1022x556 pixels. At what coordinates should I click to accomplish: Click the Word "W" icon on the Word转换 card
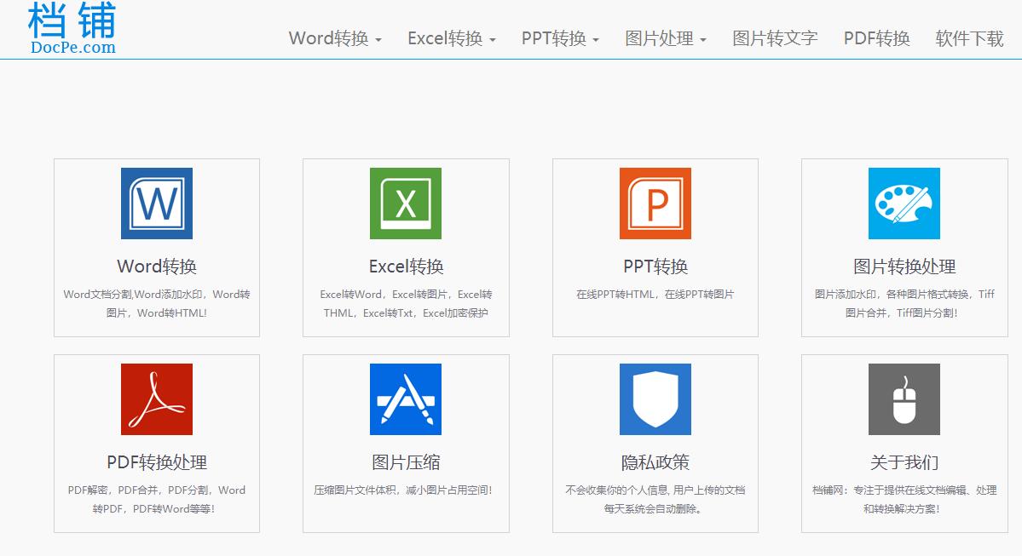(156, 203)
